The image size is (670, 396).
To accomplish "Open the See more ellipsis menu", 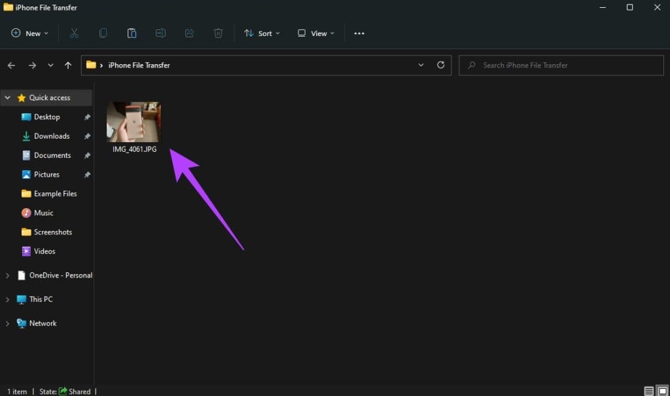I will tap(359, 33).
